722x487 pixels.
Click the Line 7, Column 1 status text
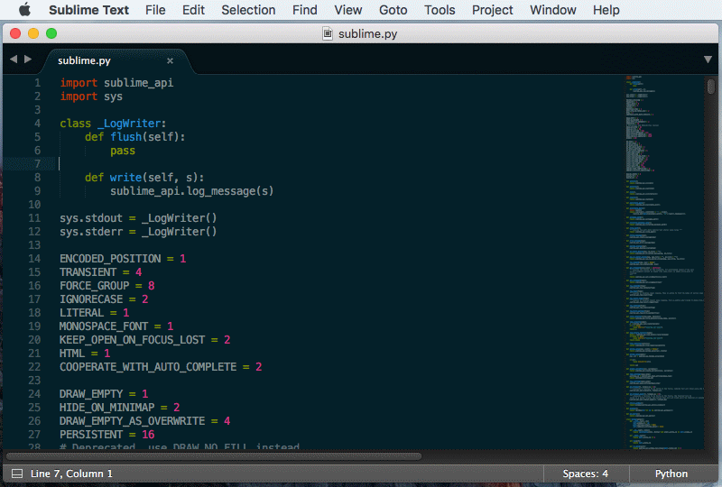click(x=71, y=473)
